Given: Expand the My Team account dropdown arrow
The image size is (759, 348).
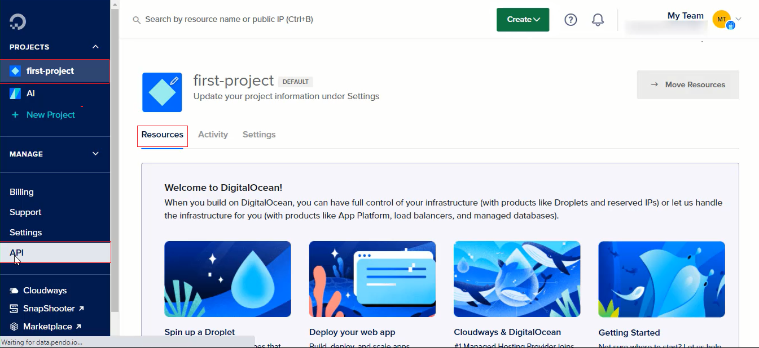Looking at the screenshot, I should pos(738,19).
